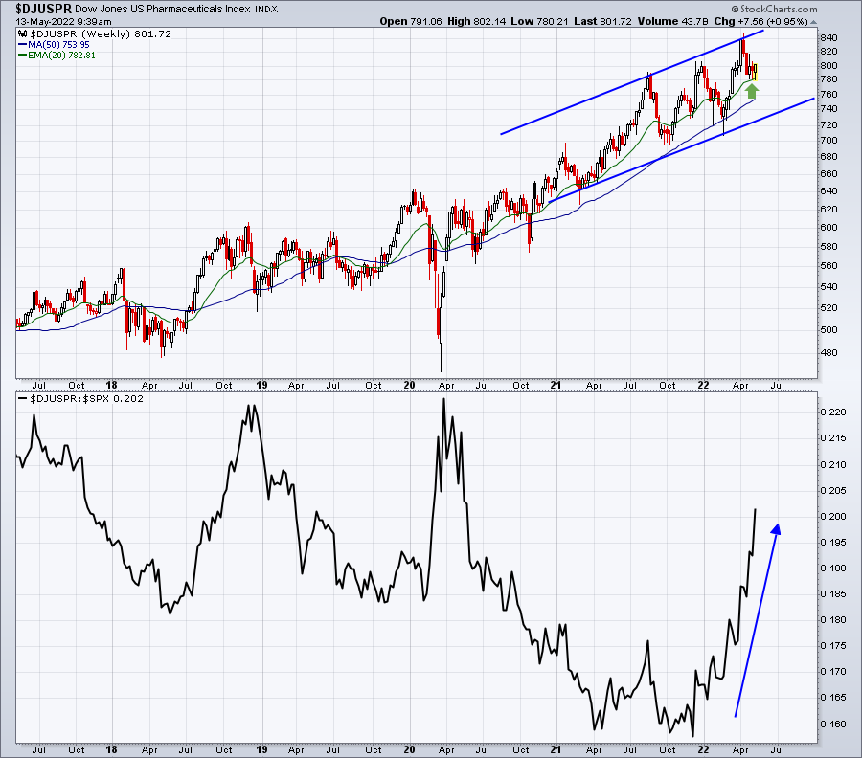Click the 740 price axis label
Viewport: 862px width, 758px height.
coord(828,109)
